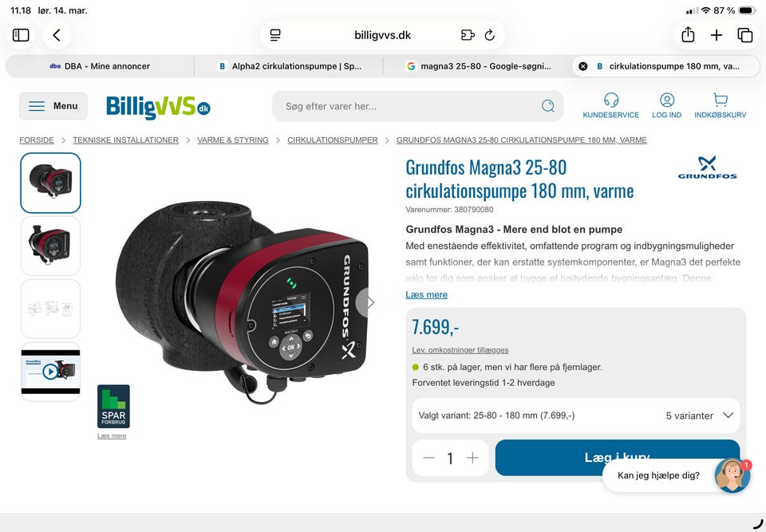Image resolution: width=766 pixels, height=532 pixels.
Task: Open 'Lev. omkostninger tillægges' link
Action: coord(460,350)
